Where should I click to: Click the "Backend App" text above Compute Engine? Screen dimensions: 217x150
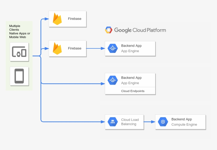tap(182, 119)
